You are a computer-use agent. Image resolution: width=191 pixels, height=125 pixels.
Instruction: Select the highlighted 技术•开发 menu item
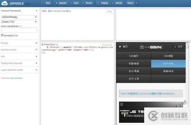(168, 63)
